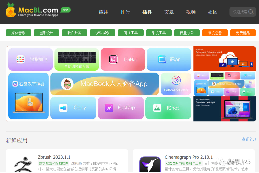Click the 查看全部 link
Viewport: 259px width, 173px height.
[x=249, y=139]
